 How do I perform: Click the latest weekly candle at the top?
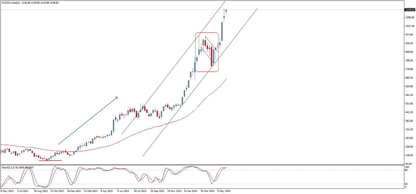[x=226, y=11]
